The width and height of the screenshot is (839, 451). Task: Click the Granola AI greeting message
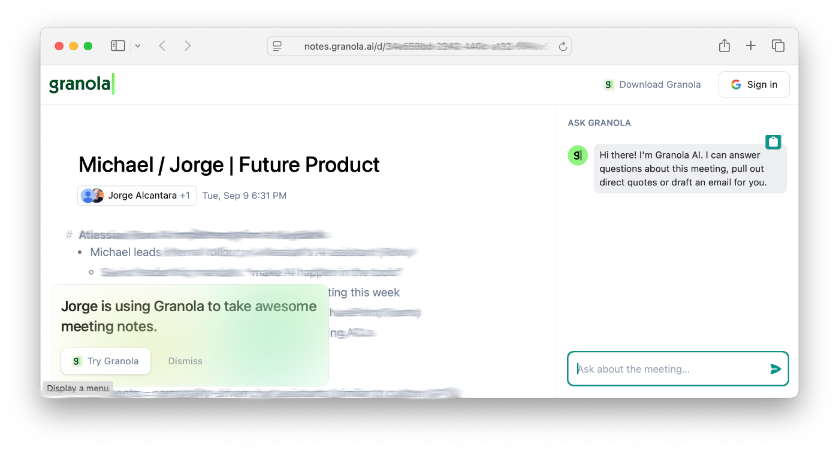(690, 169)
